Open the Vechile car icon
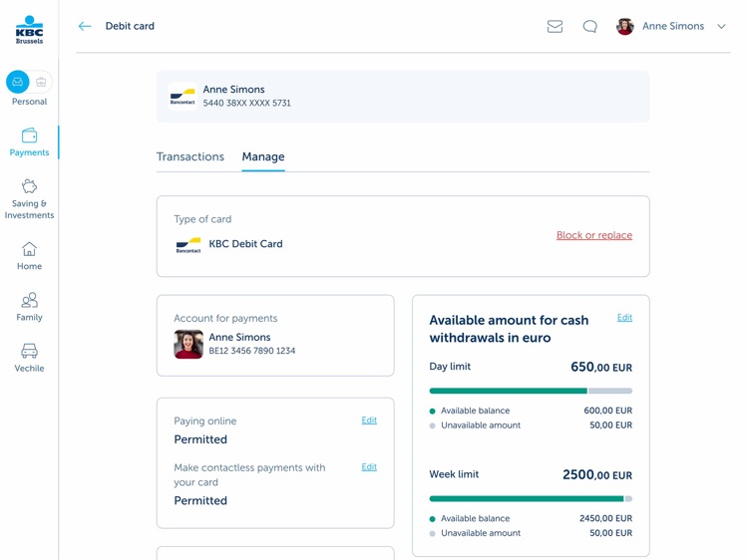The width and height of the screenshot is (748, 560). (29, 351)
